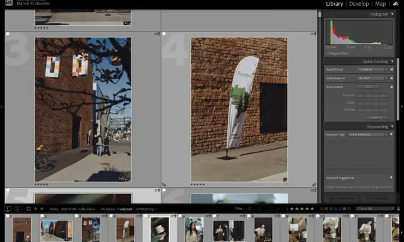Image resolution: width=404 pixels, height=242 pixels.
Task: Open the White Balance As Shot dropdown
Action: pos(372,78)
